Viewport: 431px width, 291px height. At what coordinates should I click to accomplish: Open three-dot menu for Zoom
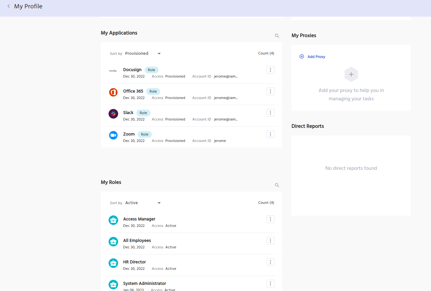pos(270,134)
